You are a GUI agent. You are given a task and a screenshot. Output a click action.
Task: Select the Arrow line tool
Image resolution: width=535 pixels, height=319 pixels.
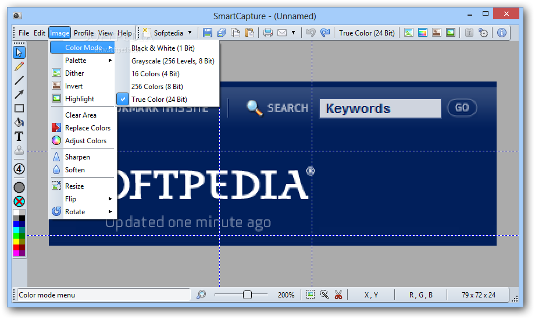19,94
